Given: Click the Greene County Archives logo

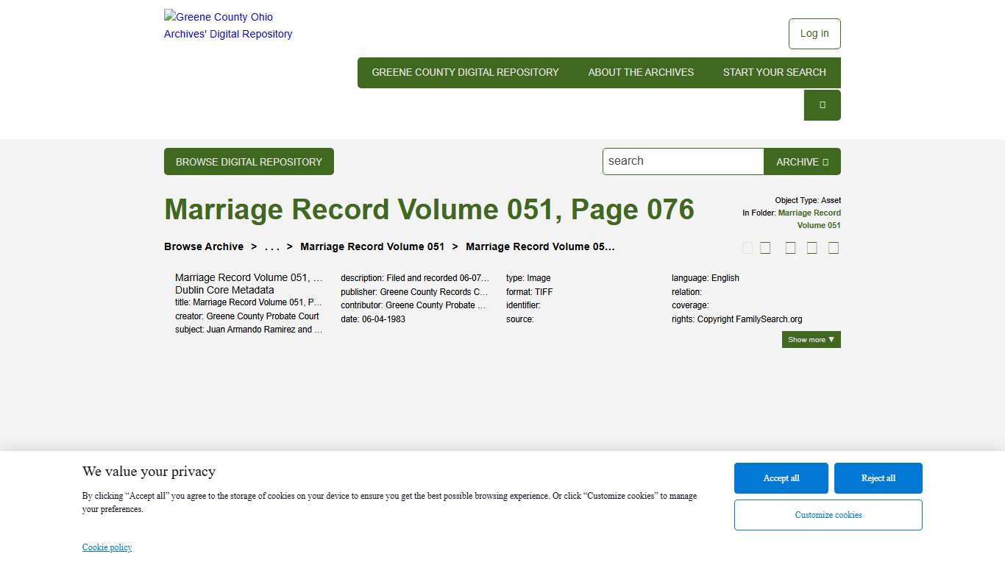Looking at the screenshot, I should [227, 25].
